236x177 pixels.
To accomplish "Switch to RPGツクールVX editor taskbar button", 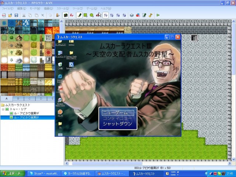I will tap(112, 174).
